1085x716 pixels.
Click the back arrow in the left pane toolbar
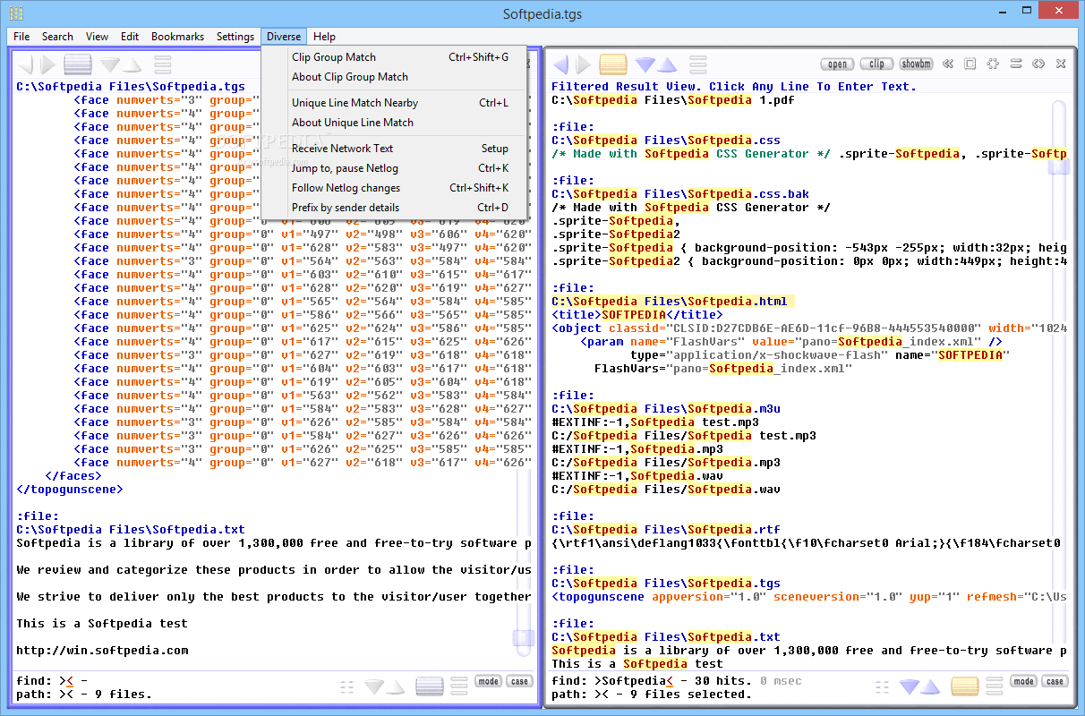(x=26, y=64)
